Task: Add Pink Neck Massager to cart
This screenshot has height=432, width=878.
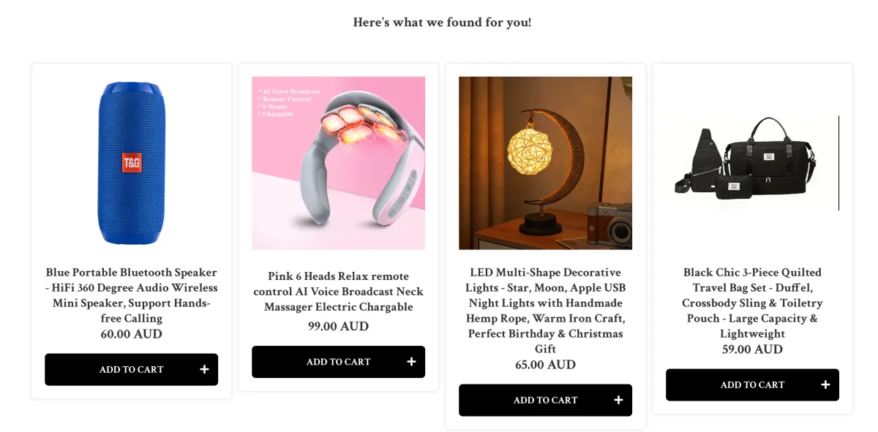Action: tap(338, 362)
